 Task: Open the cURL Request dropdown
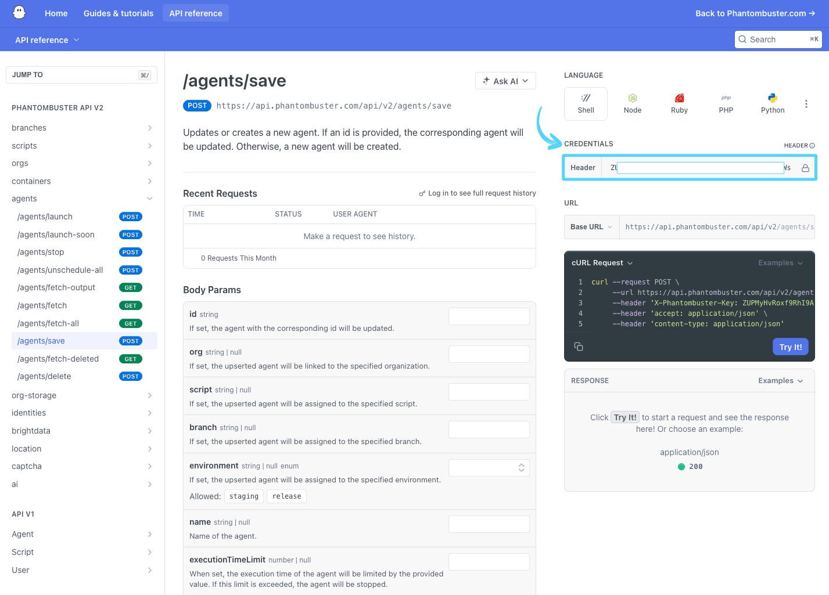point(602,263)
